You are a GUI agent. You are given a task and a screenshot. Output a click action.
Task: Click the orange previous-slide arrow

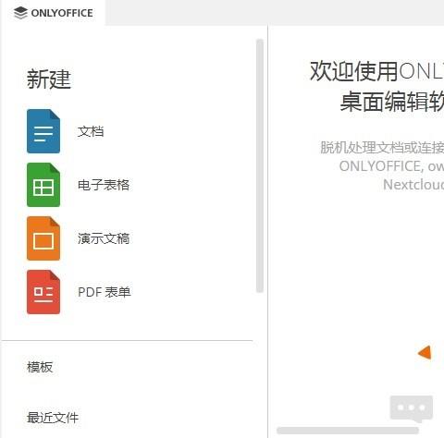pyautogui.click(x=425, y=353)
